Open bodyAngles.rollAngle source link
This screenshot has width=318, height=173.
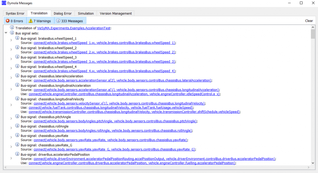coord(113,131)
